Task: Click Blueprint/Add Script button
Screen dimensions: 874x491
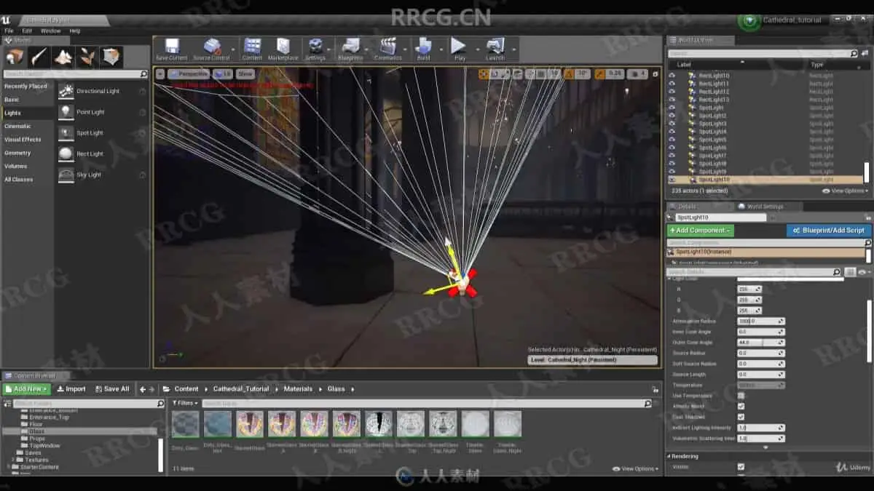Action: pyautogui.click(x=829, y=231)
